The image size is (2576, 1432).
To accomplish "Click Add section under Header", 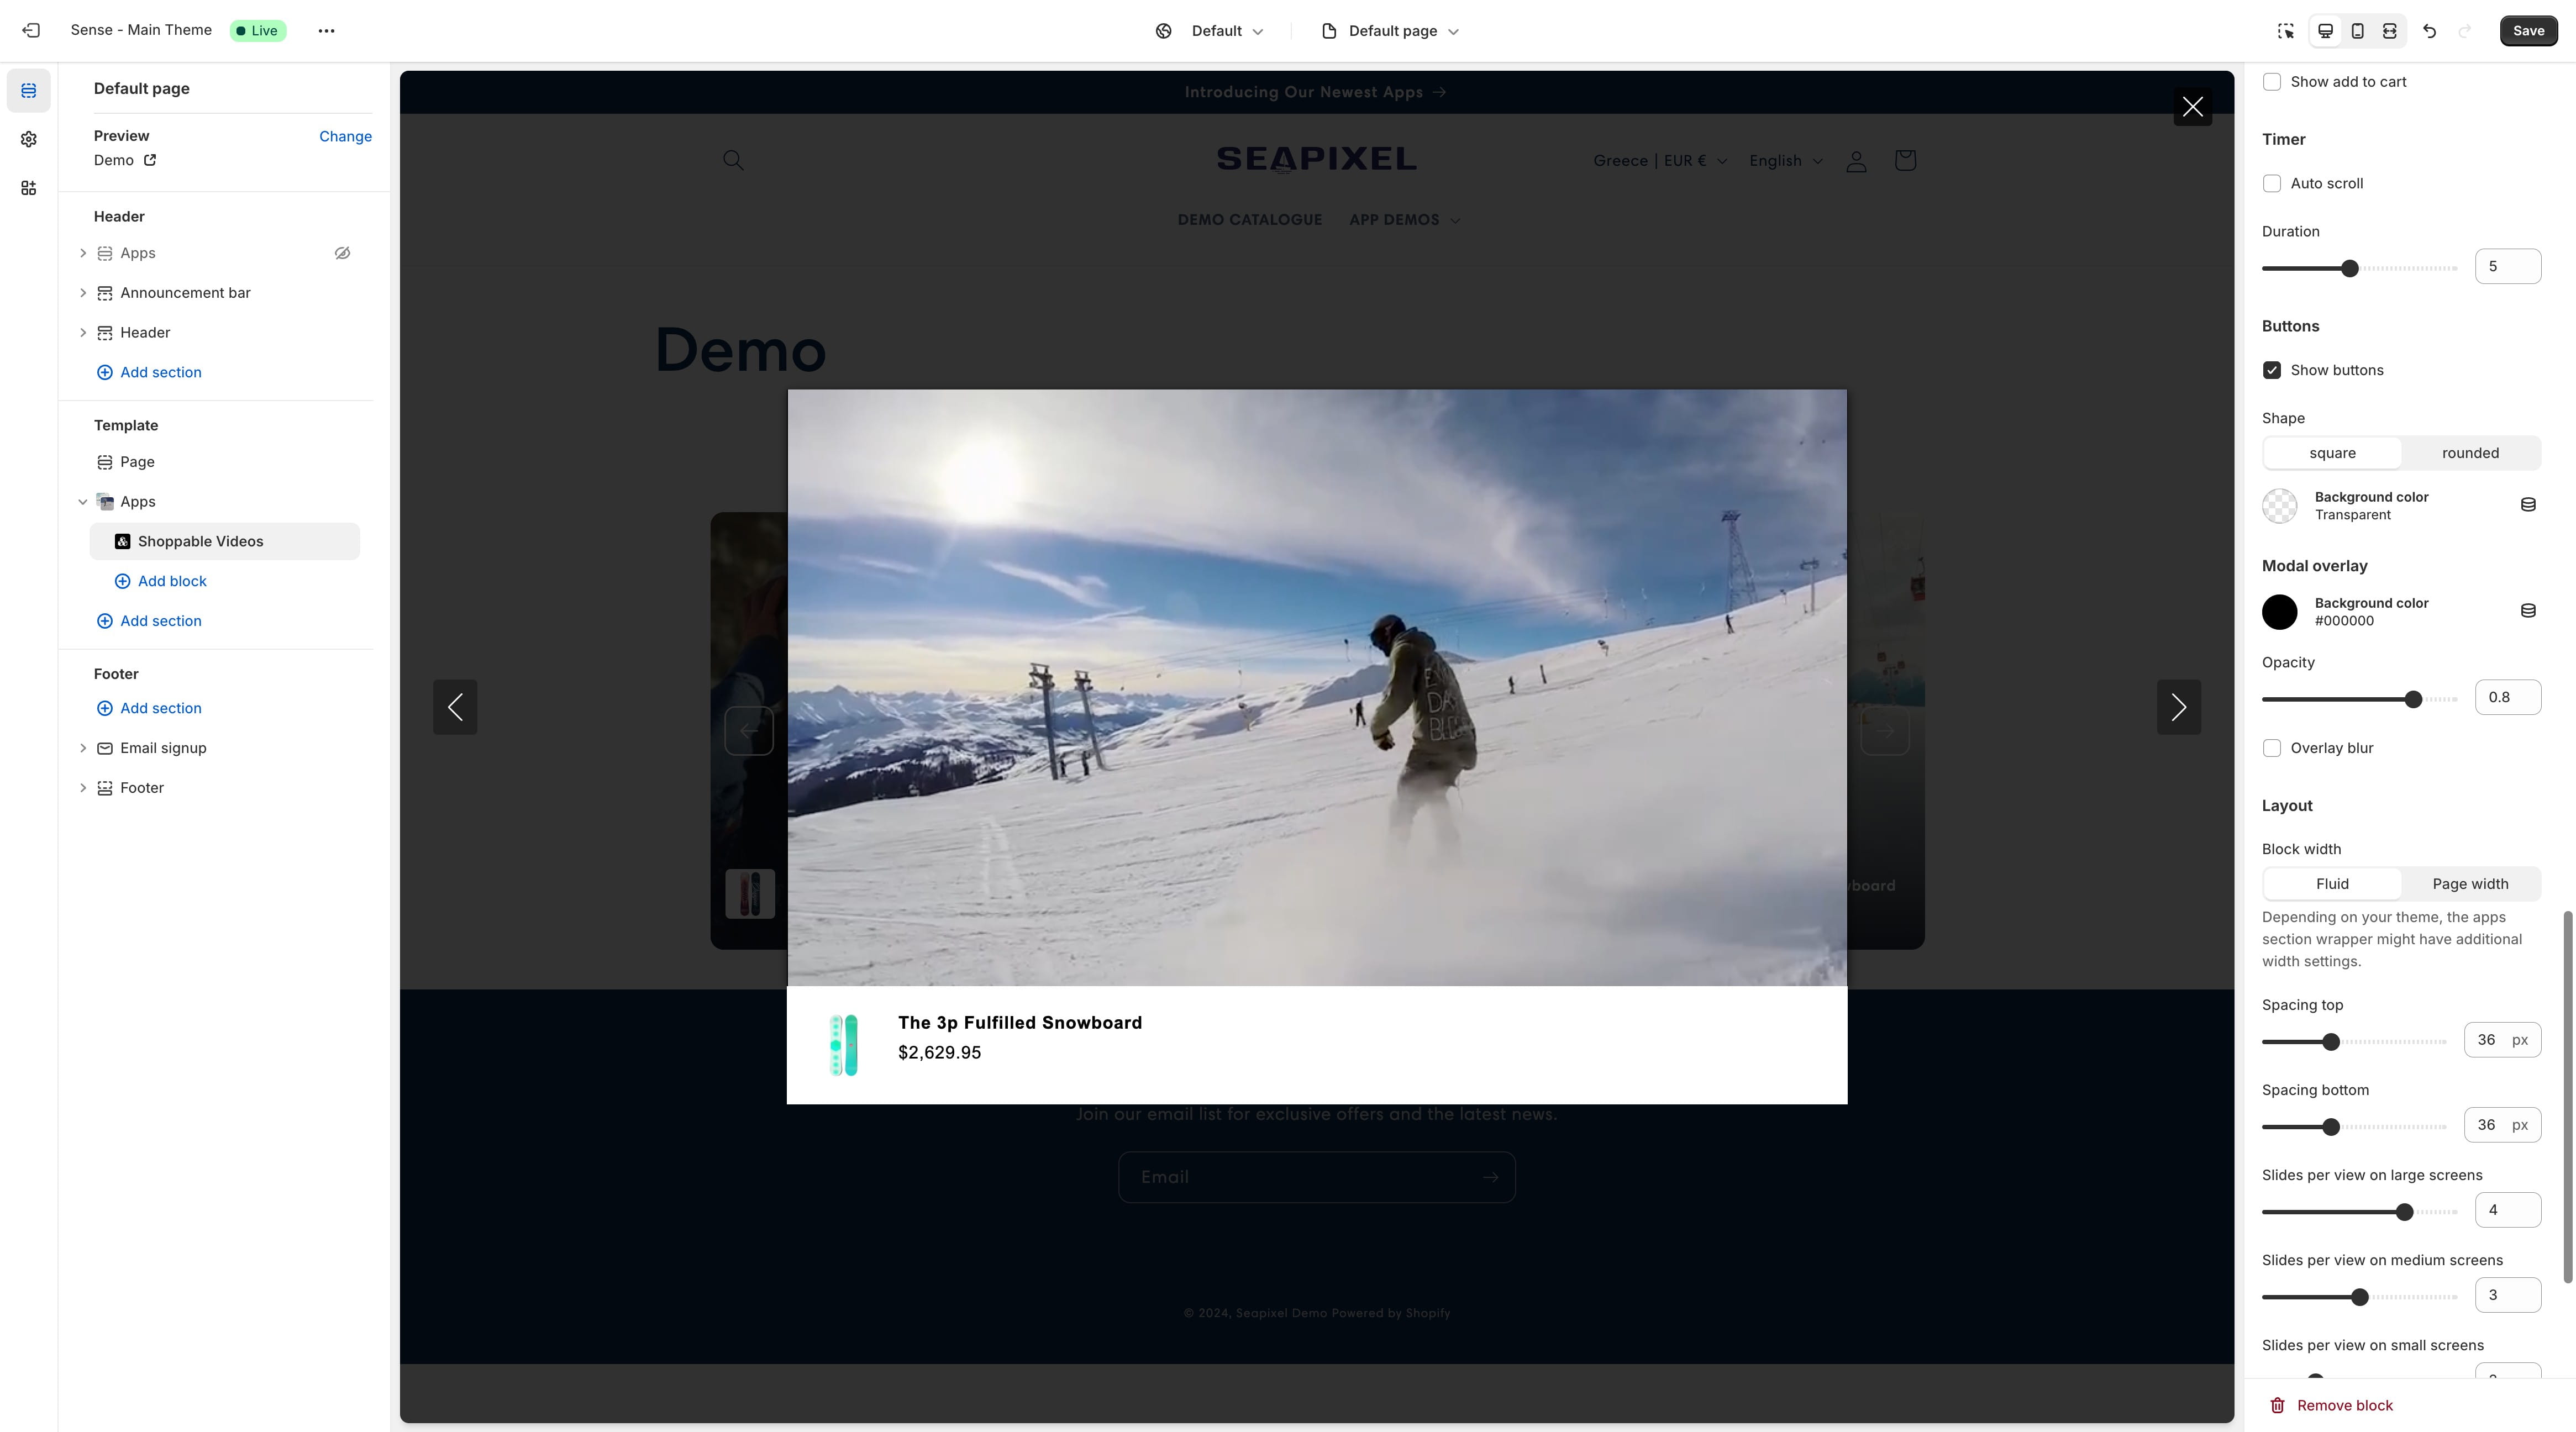I will [x=149, y=372].
